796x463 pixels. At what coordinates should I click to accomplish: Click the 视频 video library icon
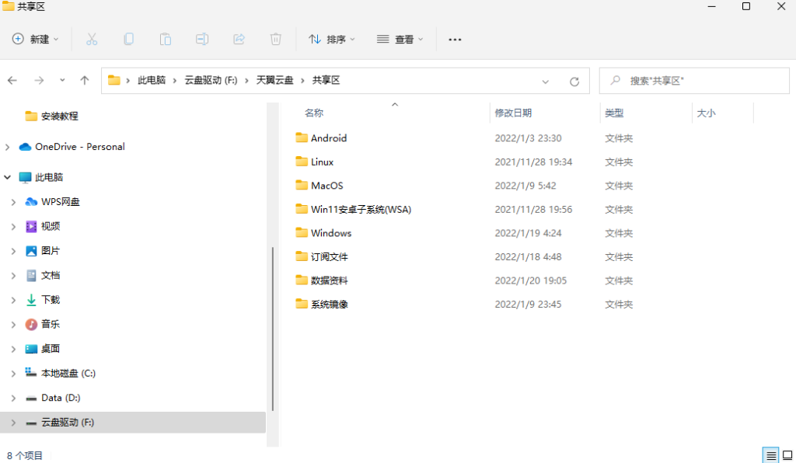[x=31, y=226]
